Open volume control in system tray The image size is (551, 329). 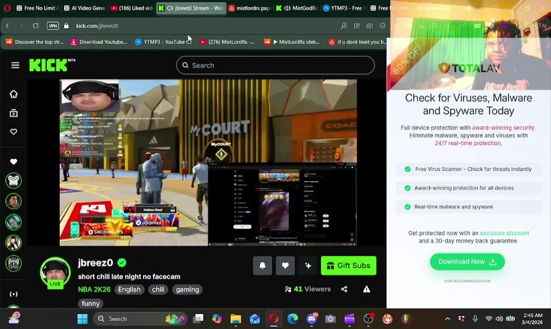point(499,319)
